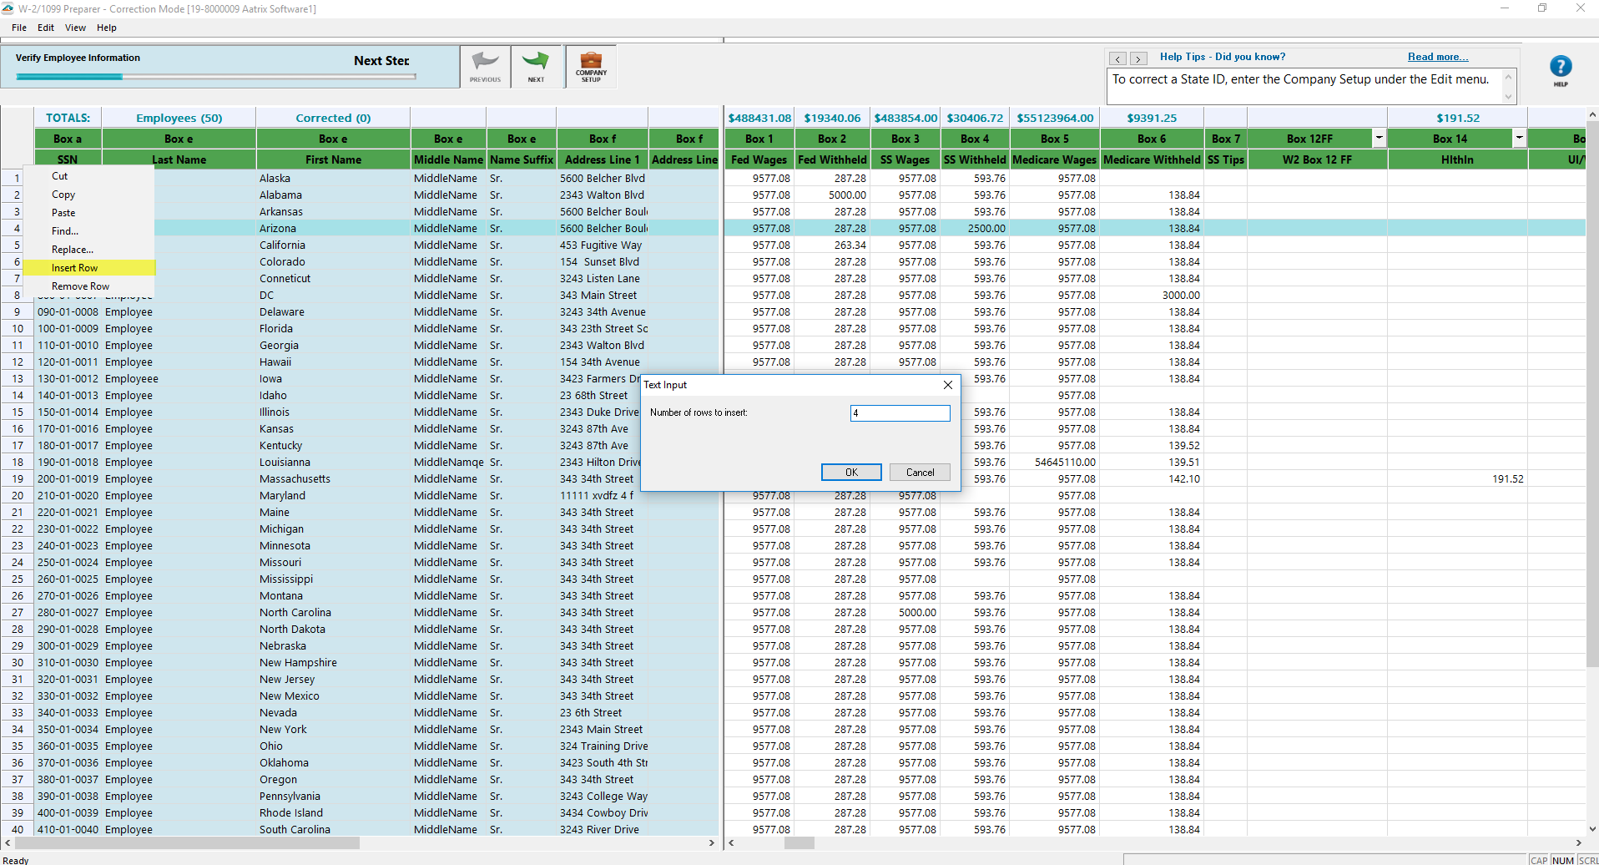
Task: Close the Text Input dialog
Action: 947,385
